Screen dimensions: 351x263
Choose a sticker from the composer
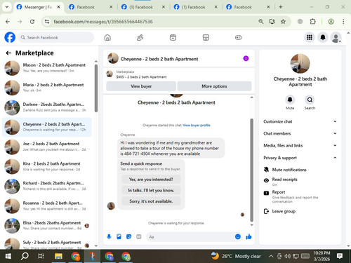[x=128, y=236]
